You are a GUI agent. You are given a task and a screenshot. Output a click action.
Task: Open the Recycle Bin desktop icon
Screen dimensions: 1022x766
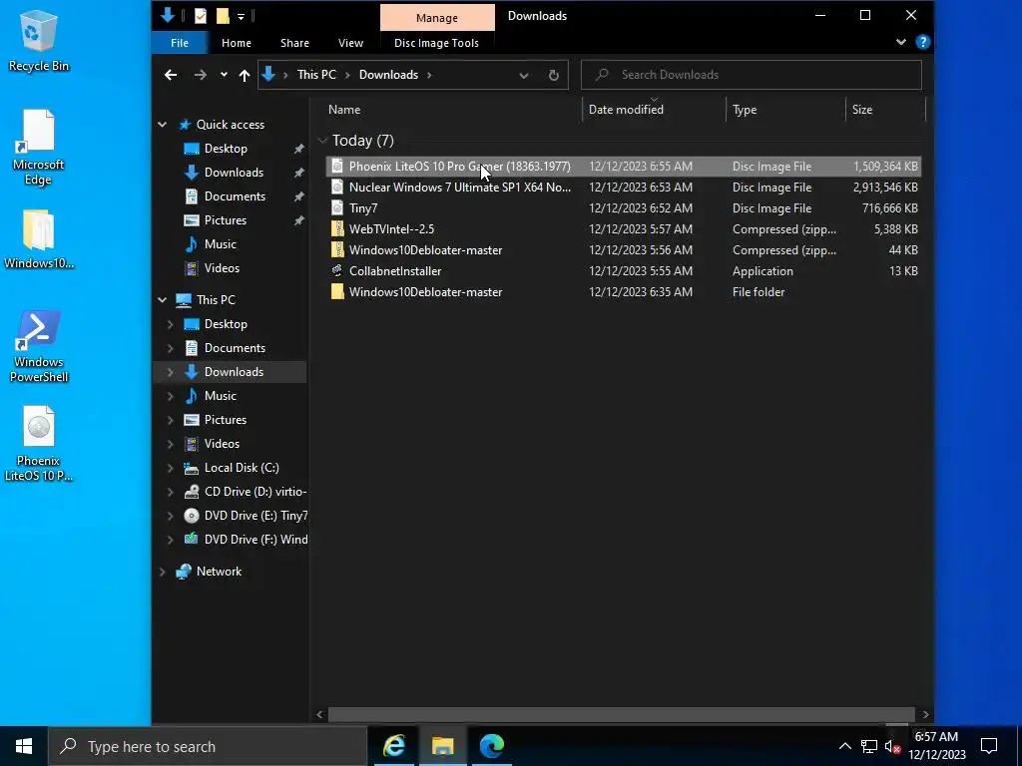(38, 40)
